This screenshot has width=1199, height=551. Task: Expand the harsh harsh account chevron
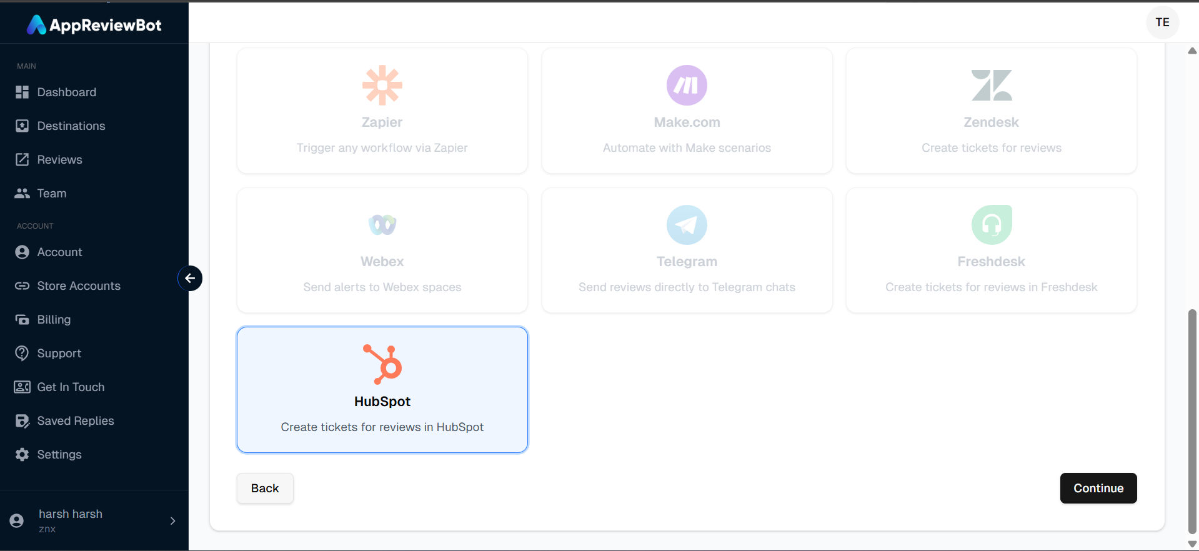173,520
